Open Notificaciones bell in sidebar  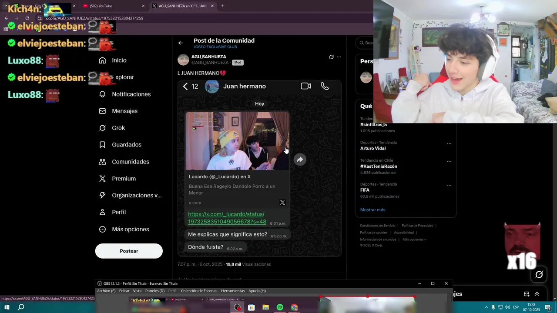tap(125, 94)
